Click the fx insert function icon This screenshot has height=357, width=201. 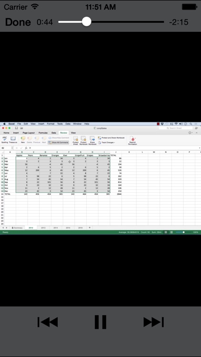tap(26, 148)
